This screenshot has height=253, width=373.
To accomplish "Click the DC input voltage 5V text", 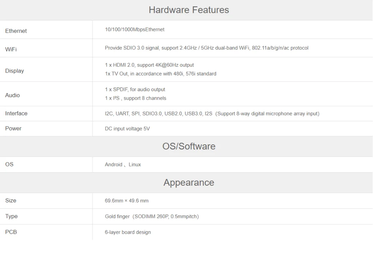I will pos(127,129).
